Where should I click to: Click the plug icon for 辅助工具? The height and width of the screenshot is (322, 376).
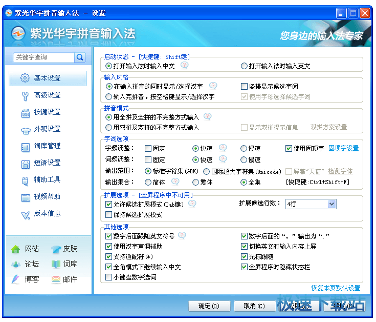pyautogui.click(x=25, y=181)
